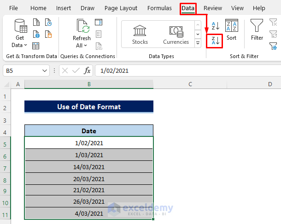Sort ascending with the A to Z icon
The height and width of the screenshot is (224, 281).
[x=216, y=26]
